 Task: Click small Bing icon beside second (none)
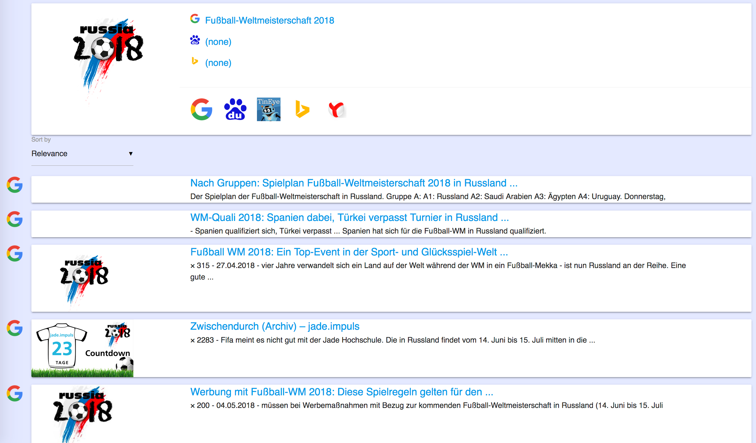point(195,61)
